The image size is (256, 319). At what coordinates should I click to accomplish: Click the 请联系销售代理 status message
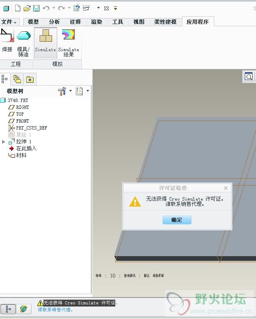pos(55,310)
